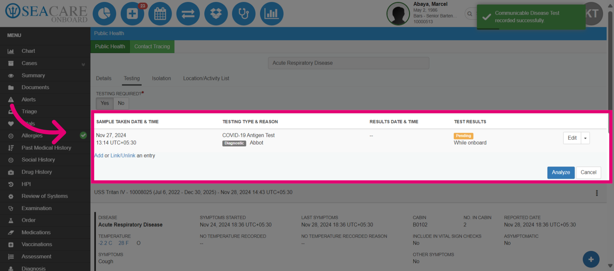
Task: Open the medical cases icon with badge 23
Action: (x=132, y=14)
